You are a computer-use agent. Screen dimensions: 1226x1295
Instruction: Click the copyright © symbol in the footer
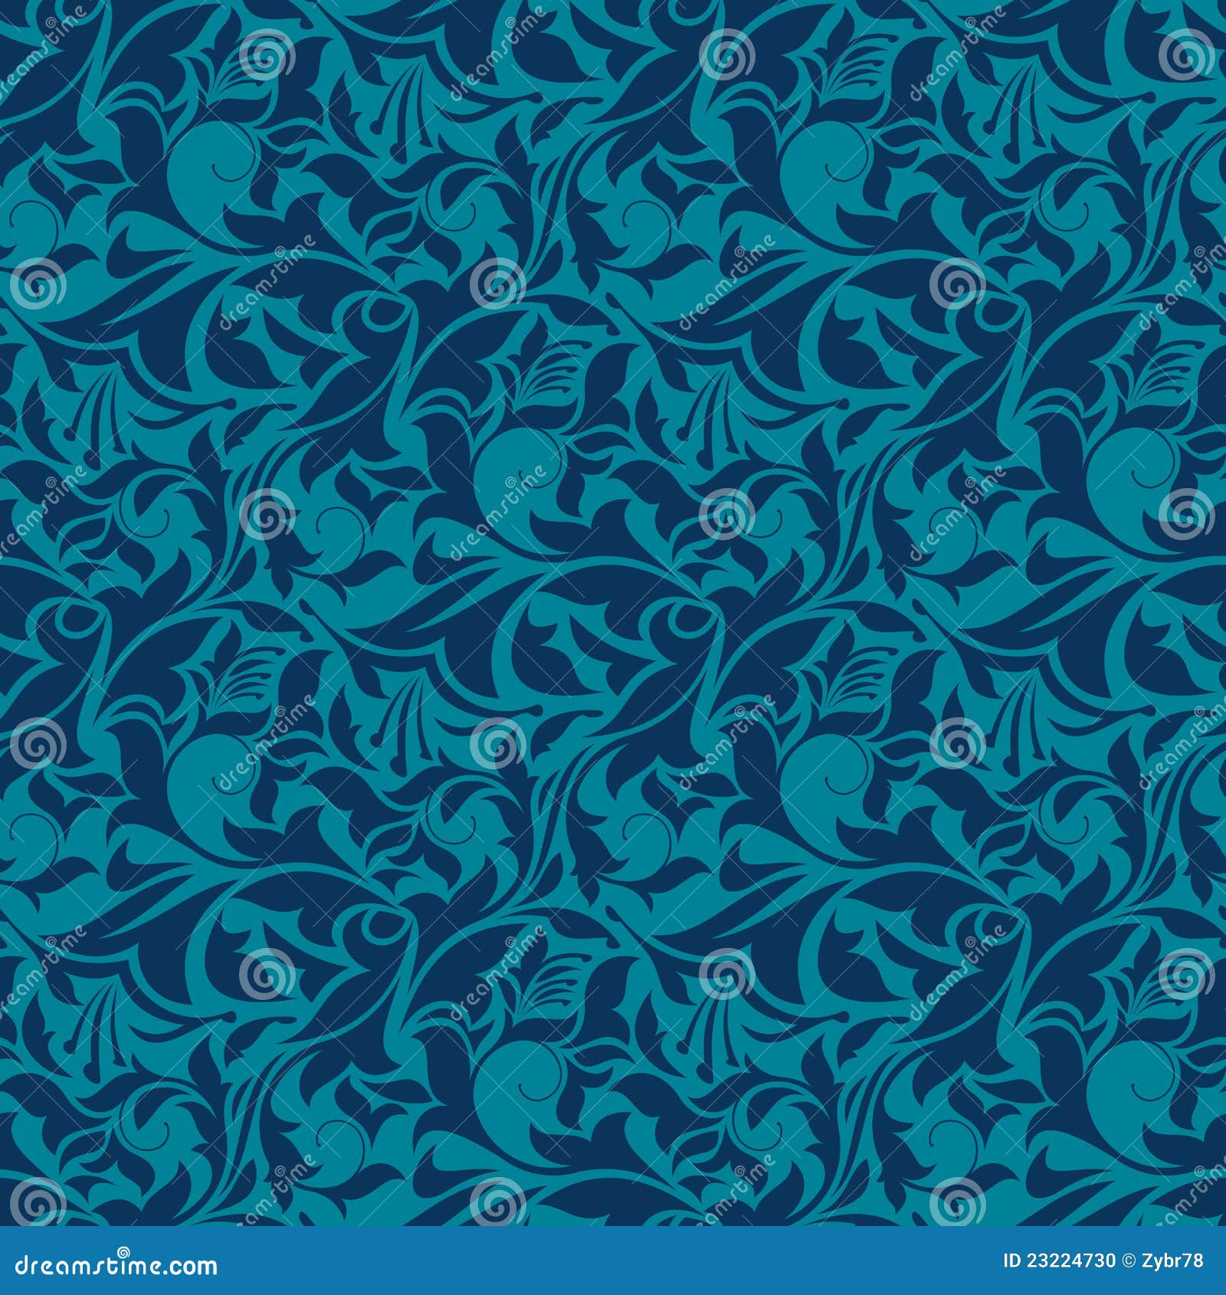point(1129,1261)
